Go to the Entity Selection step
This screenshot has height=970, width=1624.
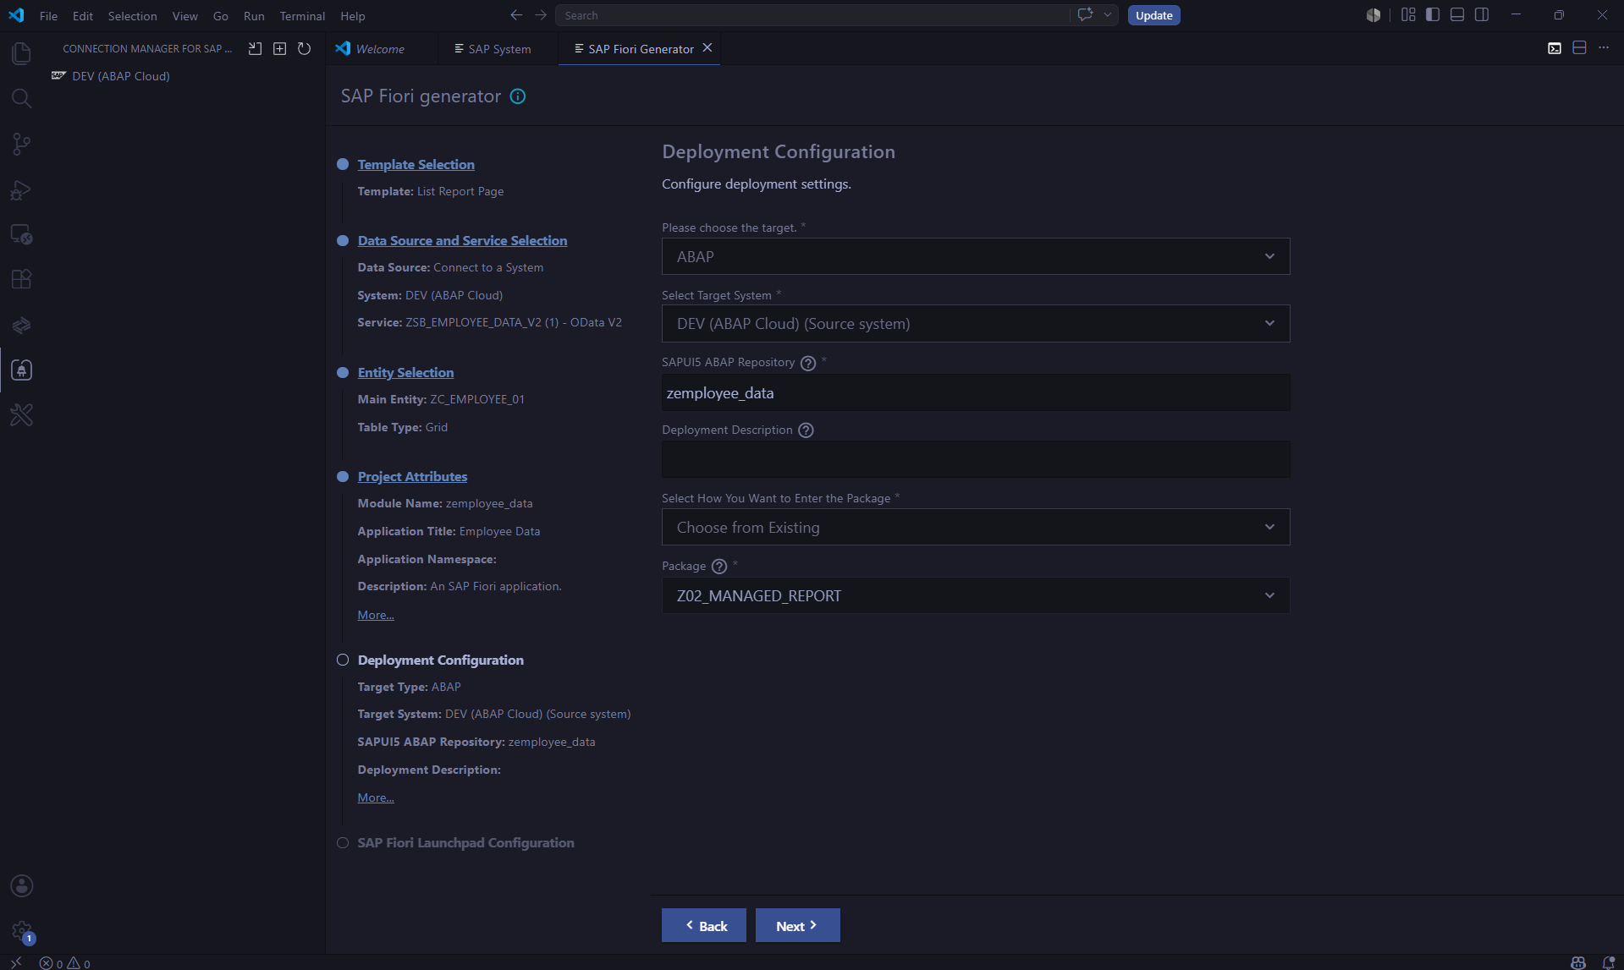(x=405, y=372)
